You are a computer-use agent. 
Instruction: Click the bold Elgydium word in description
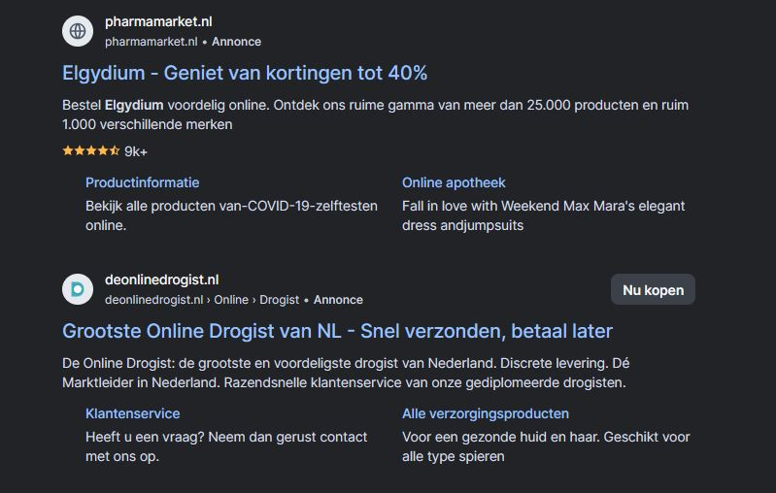coord(134,105)
